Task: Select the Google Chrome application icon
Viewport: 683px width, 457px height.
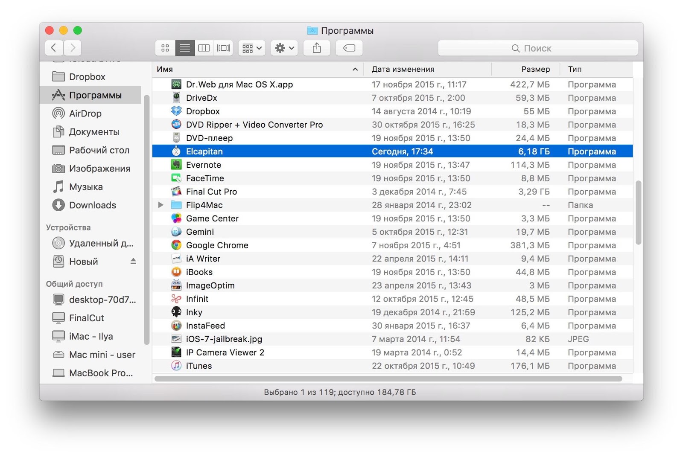Action: [176, 245]
